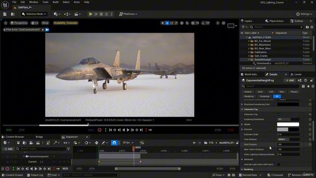
Task: Open the Content Drawer button
Action: 12,175
